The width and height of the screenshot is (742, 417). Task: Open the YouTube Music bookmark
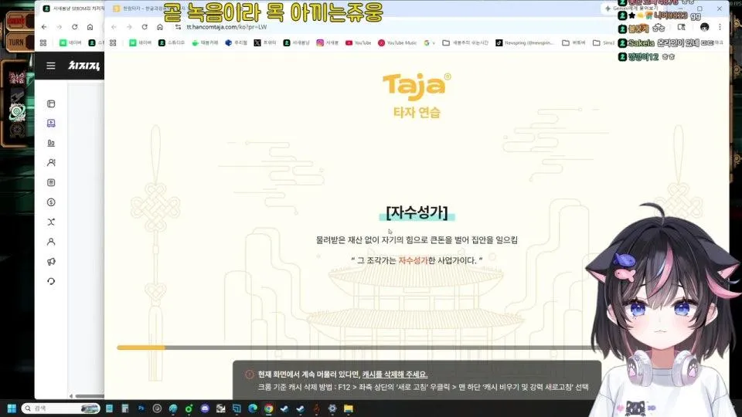coord(397,42)
